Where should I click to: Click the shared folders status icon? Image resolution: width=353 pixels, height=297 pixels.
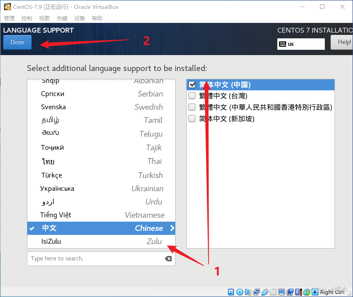click(x=273, y=292)
